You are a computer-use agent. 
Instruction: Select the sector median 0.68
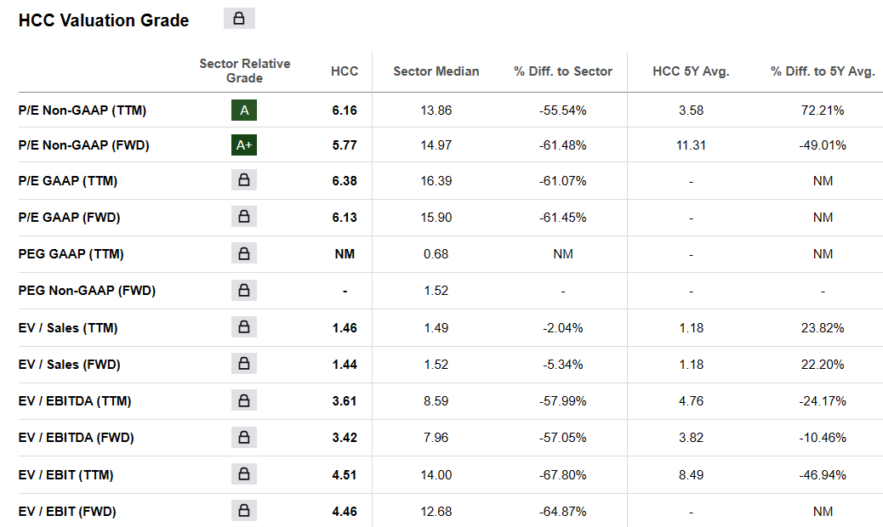tap(436, 254)
